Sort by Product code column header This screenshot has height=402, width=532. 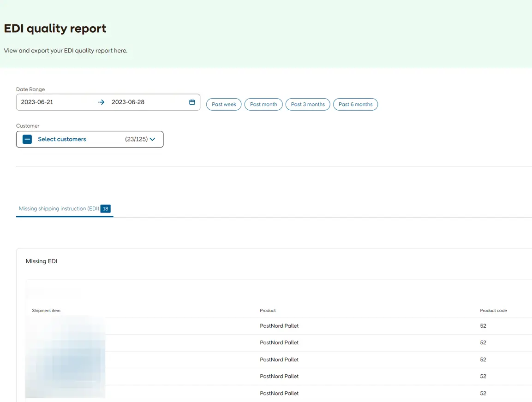493,311
